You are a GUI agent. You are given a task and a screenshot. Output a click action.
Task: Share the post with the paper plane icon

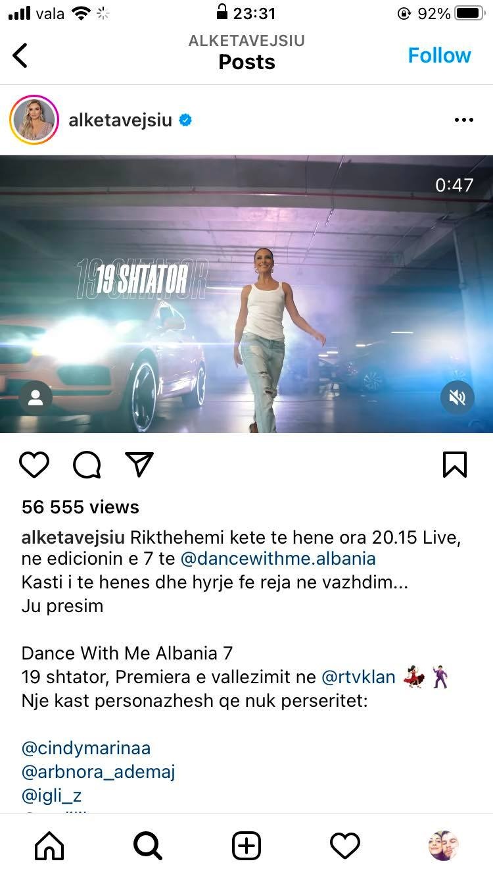coord(139,465)
